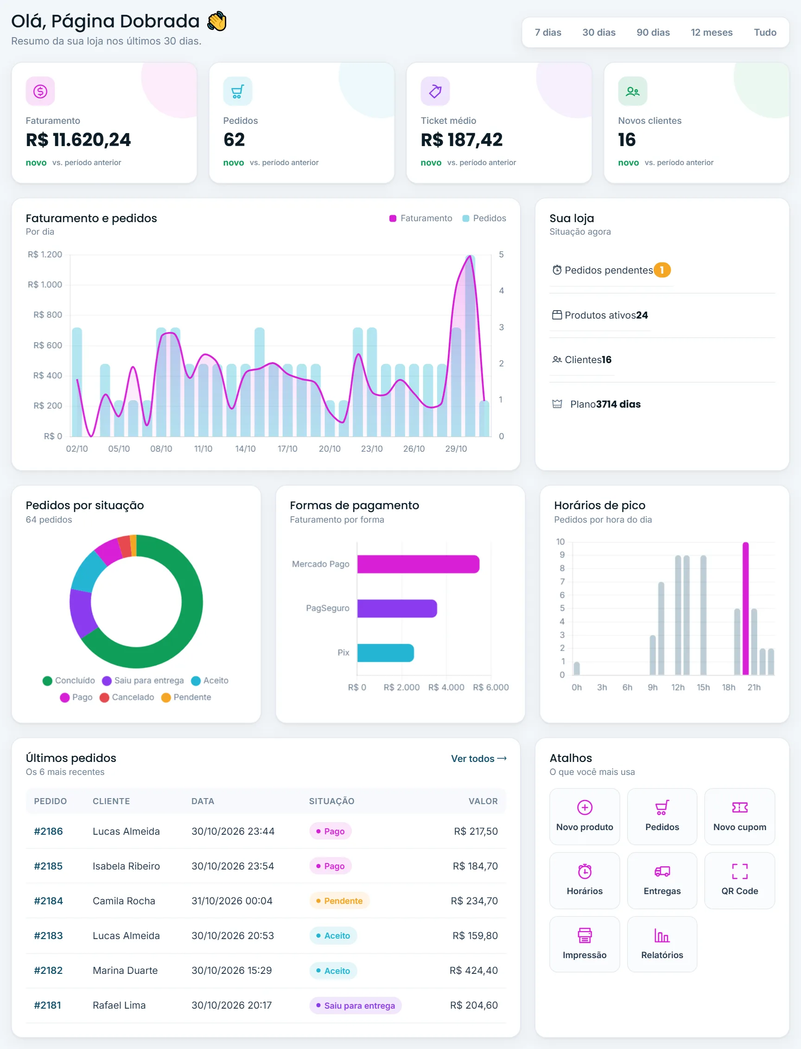Click the PagSeguro bar
The height and width of the screenshot is (1049, 801).
pos(397,608)
